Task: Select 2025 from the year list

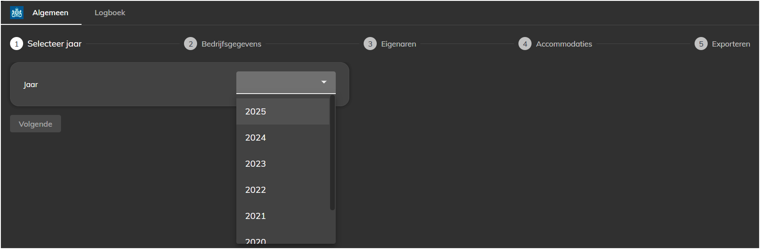Action: [283, 111]
